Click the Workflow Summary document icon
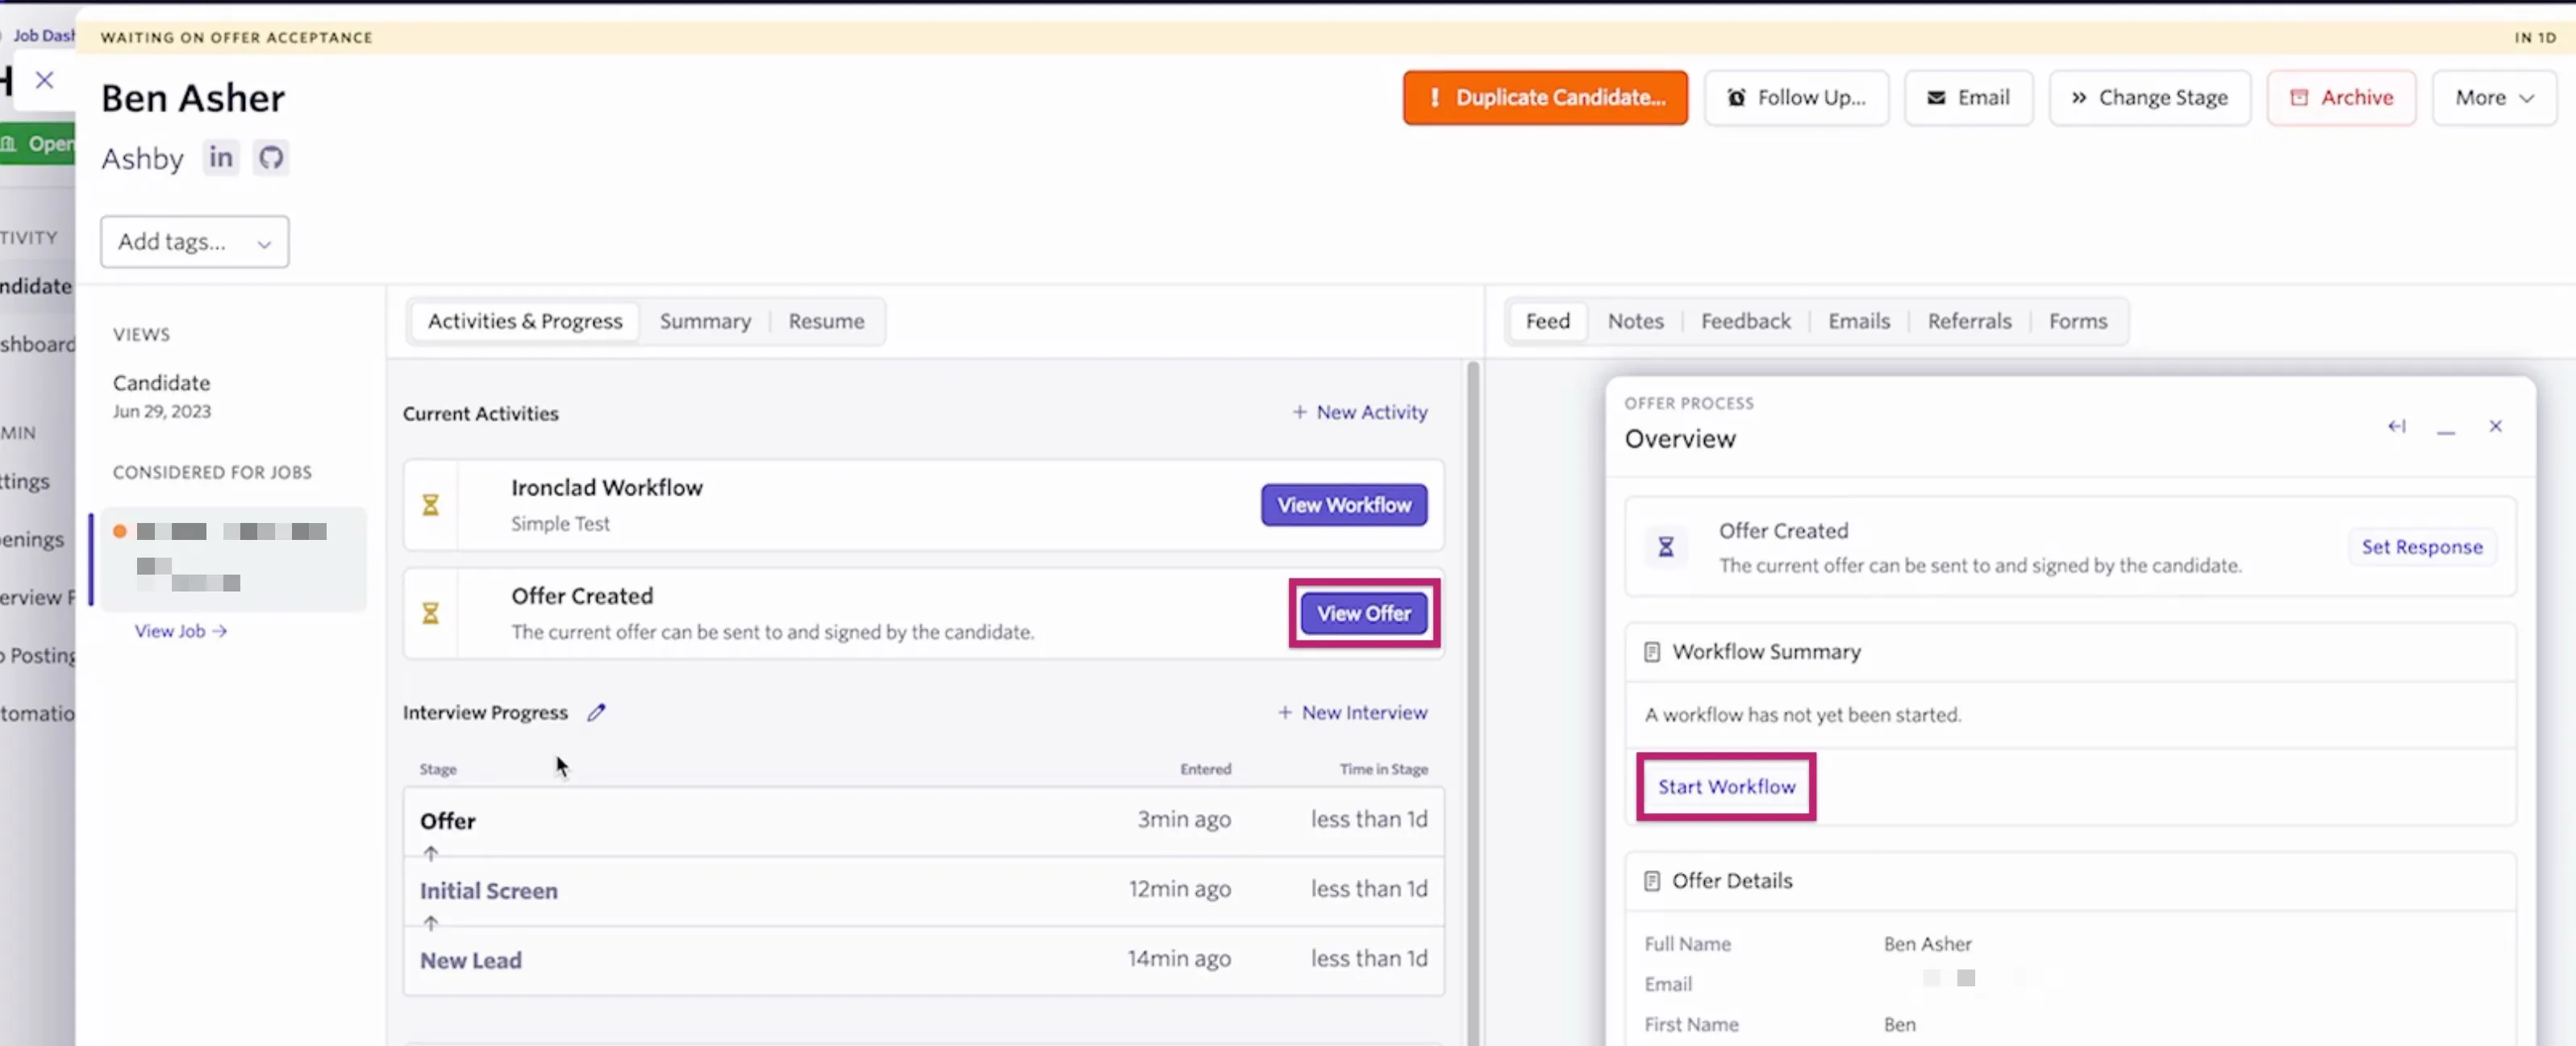2576x1046 pixels. tap(1651, 653)
